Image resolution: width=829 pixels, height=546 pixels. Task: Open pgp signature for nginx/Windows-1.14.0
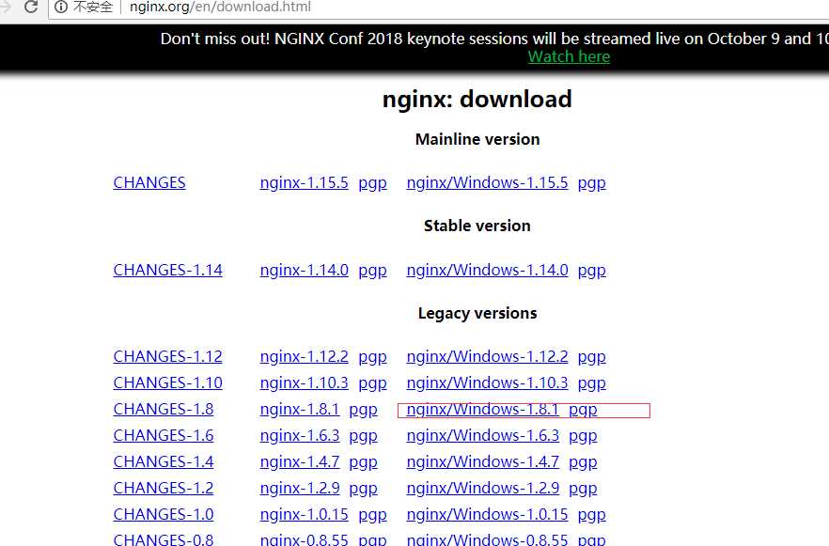pyautogui.click(x=591, y=271)
